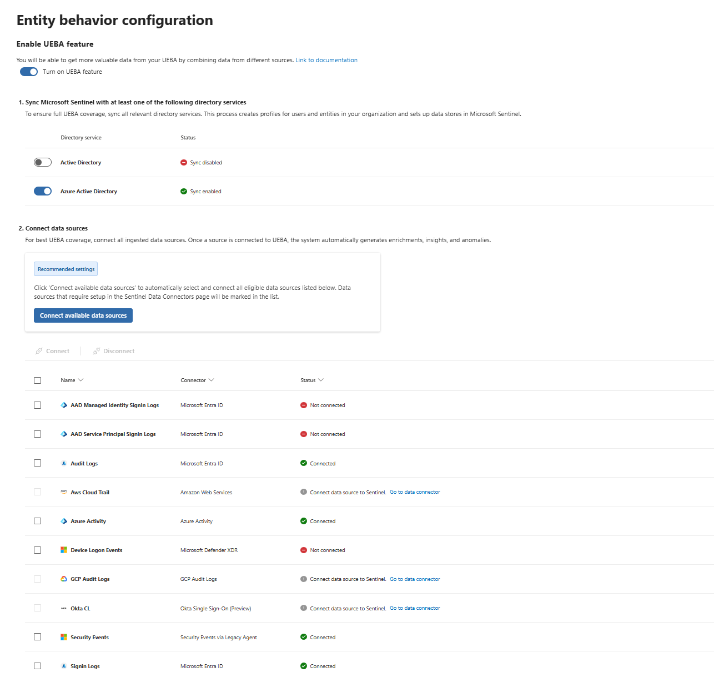This screenshot has width=714, height=677.
Task: Open the Connector column sort dropdown
Action: [x=211, y=380]
